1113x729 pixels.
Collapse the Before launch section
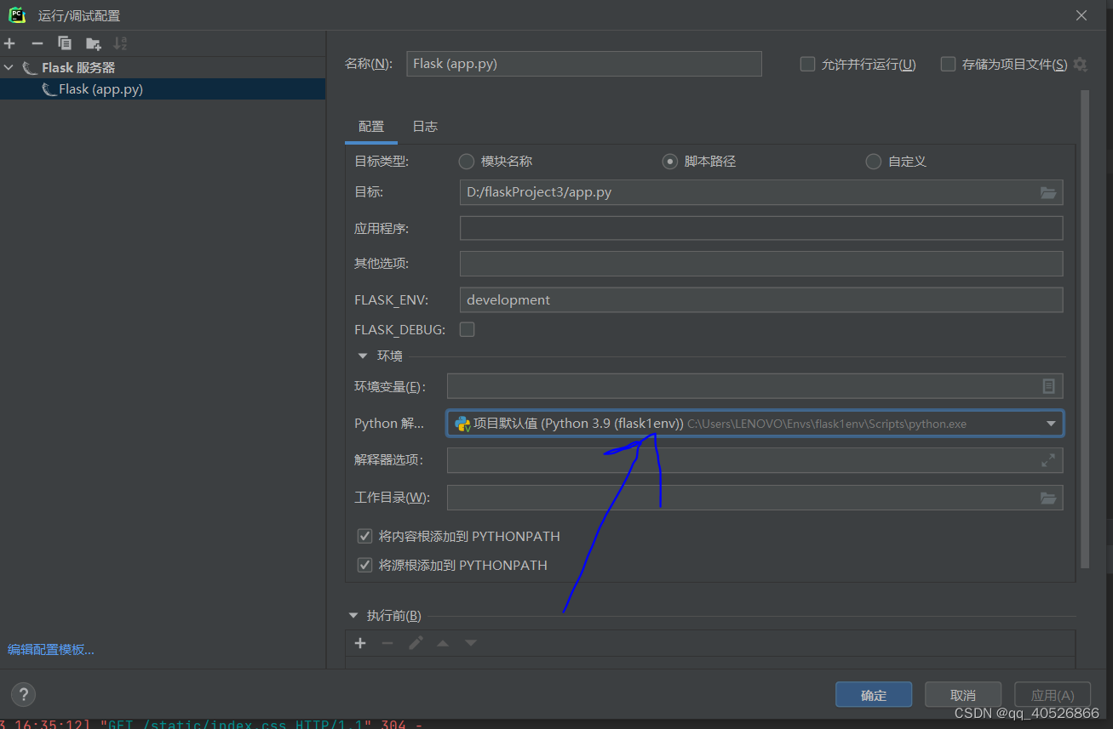[353, 616]
